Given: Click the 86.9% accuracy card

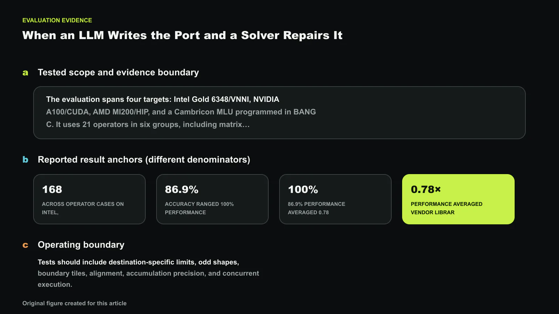Looking at the screenshot, I should click(x=212, y=199).
